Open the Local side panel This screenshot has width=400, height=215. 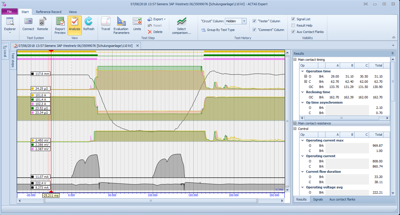[x=5, y=51]
